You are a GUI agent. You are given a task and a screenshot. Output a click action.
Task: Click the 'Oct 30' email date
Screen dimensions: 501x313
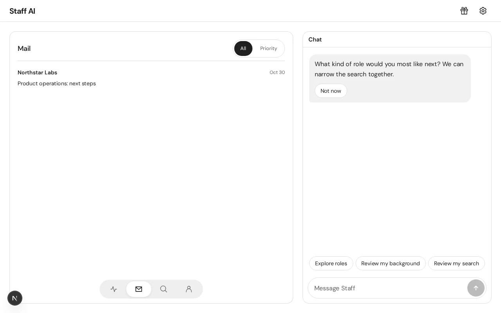click(x=277, y=72)
